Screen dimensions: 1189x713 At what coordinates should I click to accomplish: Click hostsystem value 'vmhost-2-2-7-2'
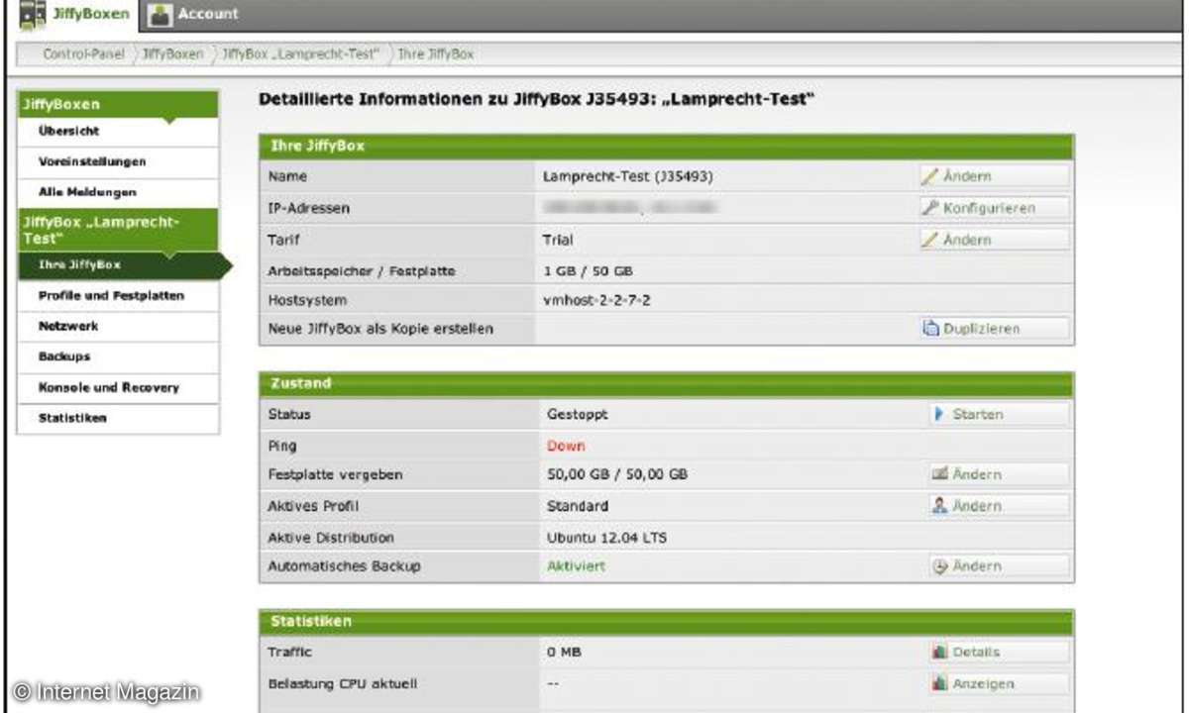pos(594,300)
